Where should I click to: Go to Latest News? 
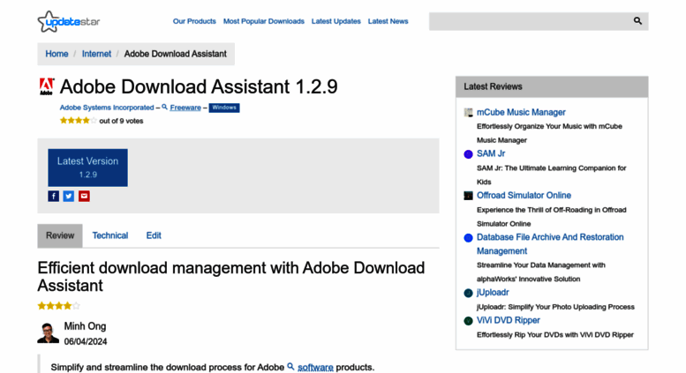click(388, 21)
